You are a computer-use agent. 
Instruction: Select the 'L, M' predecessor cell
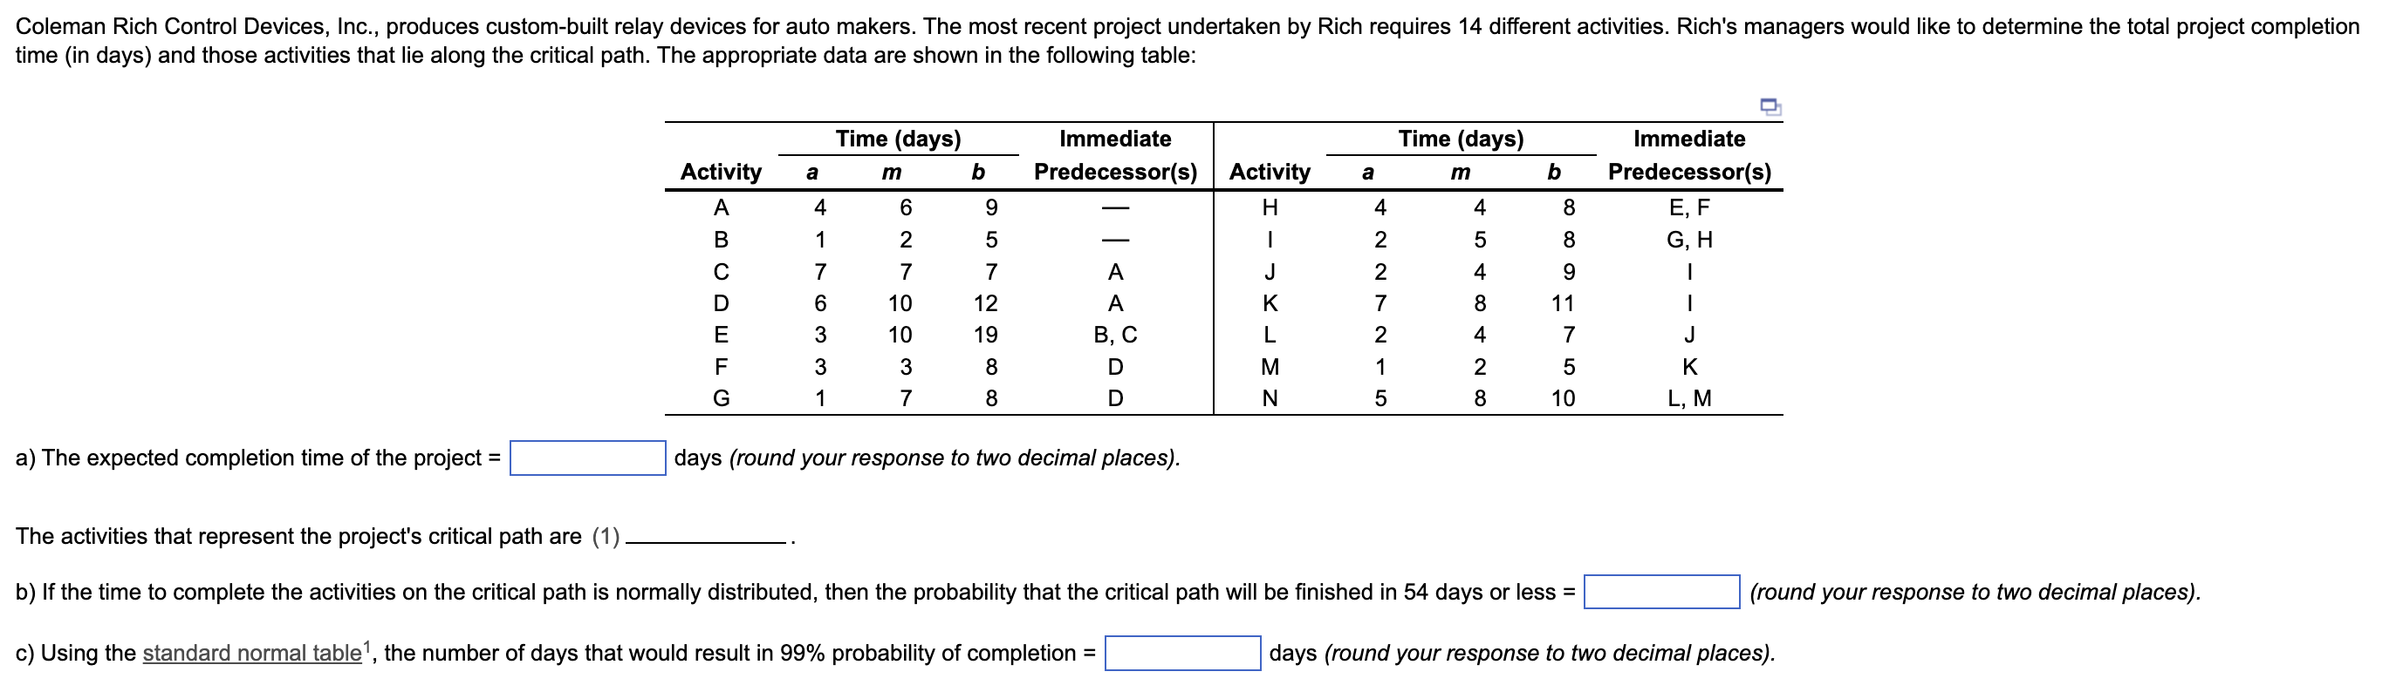pyautogui.click(x=1688, y=398)
